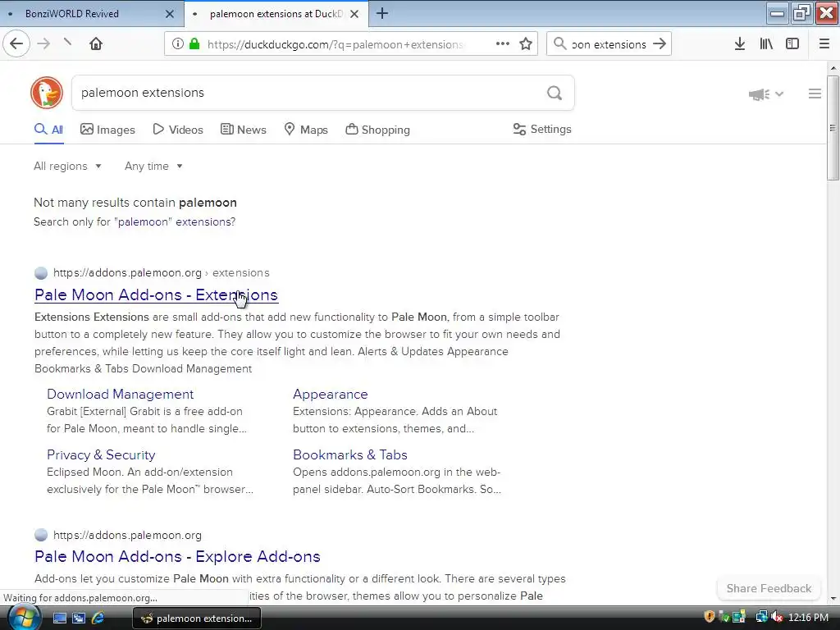Stop loading the page
The width and height of the screenshot is (840, 630).
(67, 42)
